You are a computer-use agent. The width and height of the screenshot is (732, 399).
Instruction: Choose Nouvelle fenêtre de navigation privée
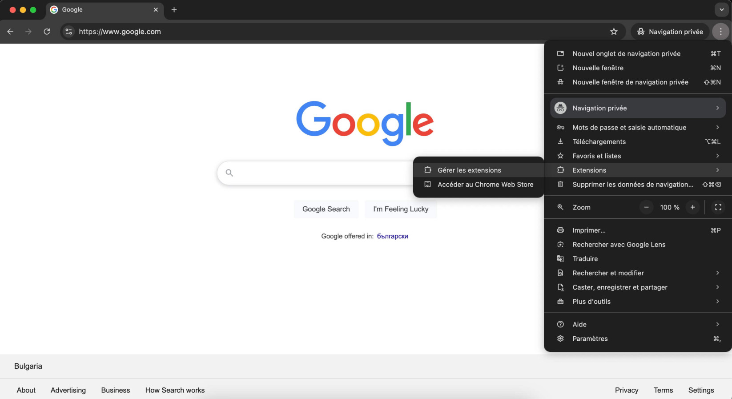pos(638,82)
